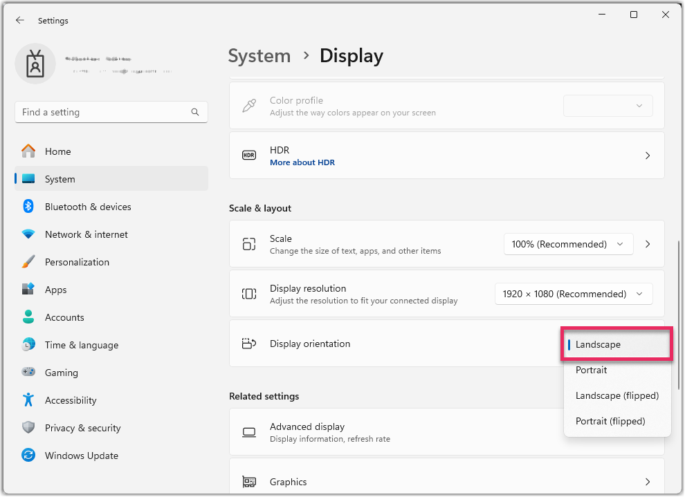The image size is (685, 497).
Task: Click the Windows Update icon
Action: 28,456
